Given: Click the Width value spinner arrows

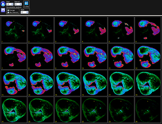Looking at the screenshot, I should pyautogui.click(x=27, y=12).
